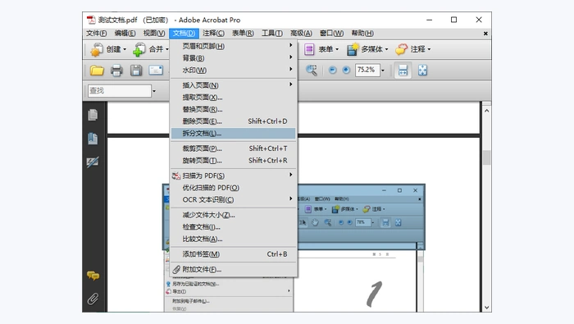
Task: Open the Advanced (高级) menu
Action: pyautogui.click(x=301, y=34)
